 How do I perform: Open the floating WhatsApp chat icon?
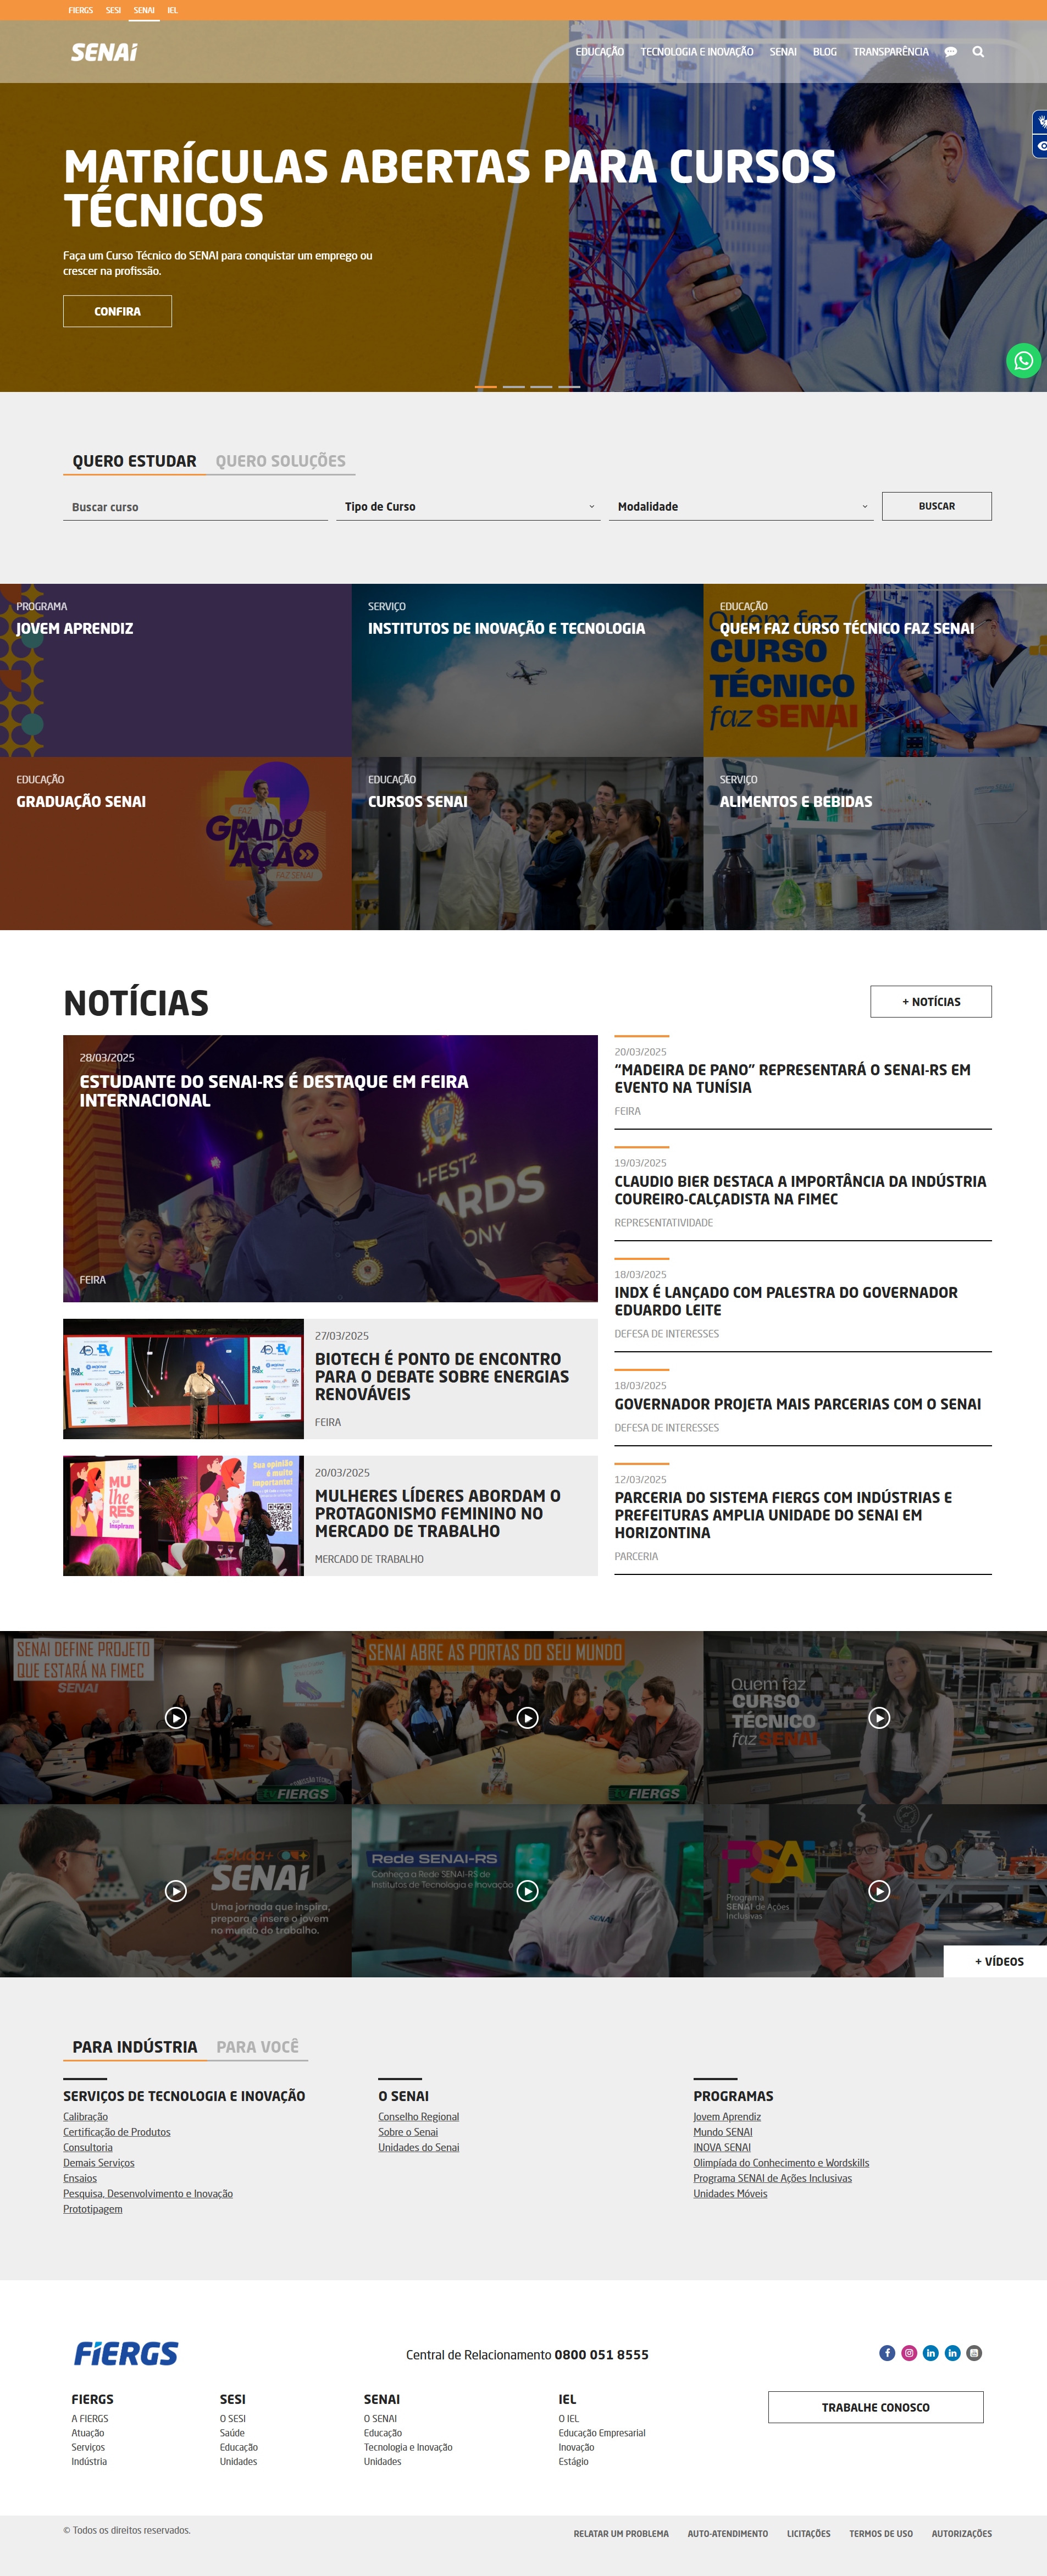[1023, 361]
